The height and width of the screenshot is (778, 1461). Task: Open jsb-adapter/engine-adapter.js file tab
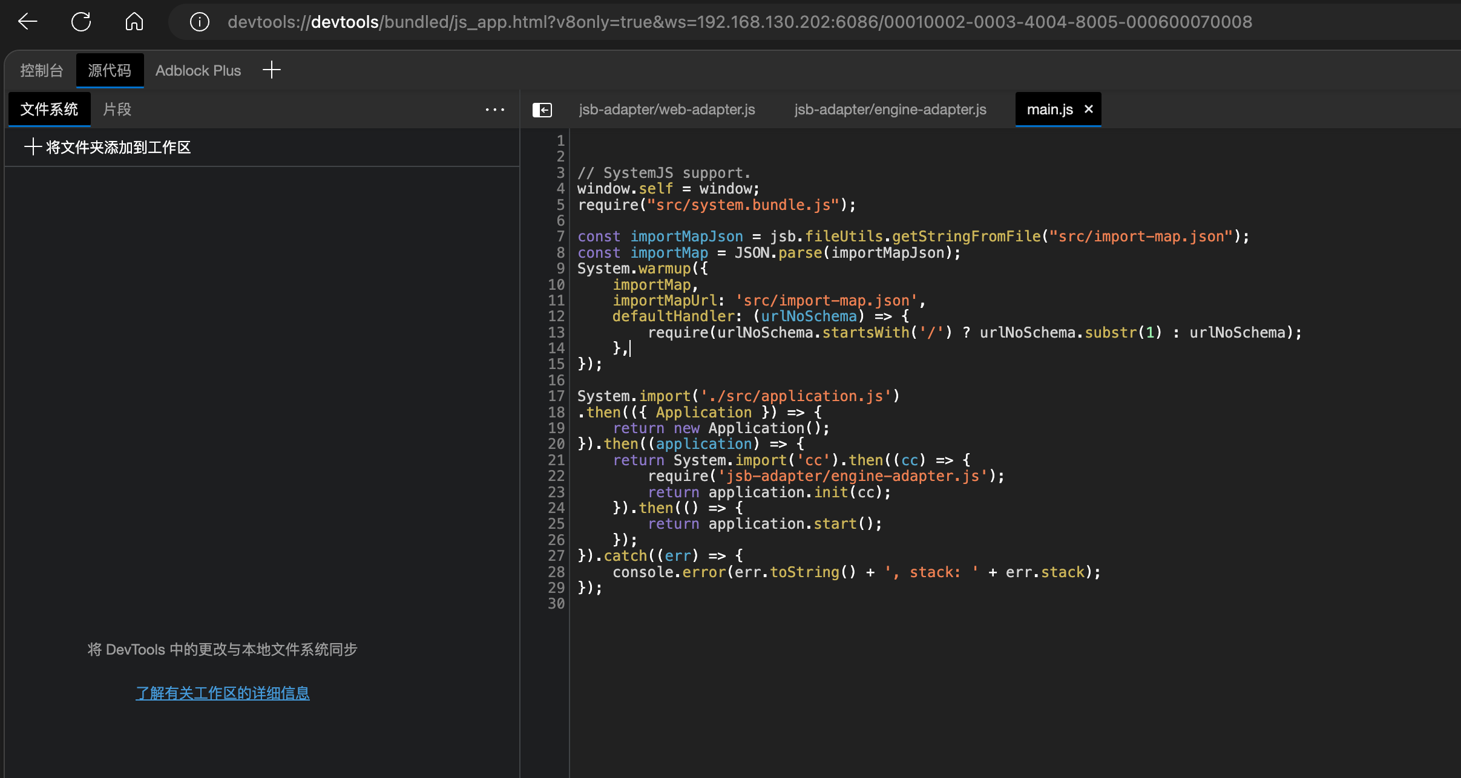tap(890, 110)
